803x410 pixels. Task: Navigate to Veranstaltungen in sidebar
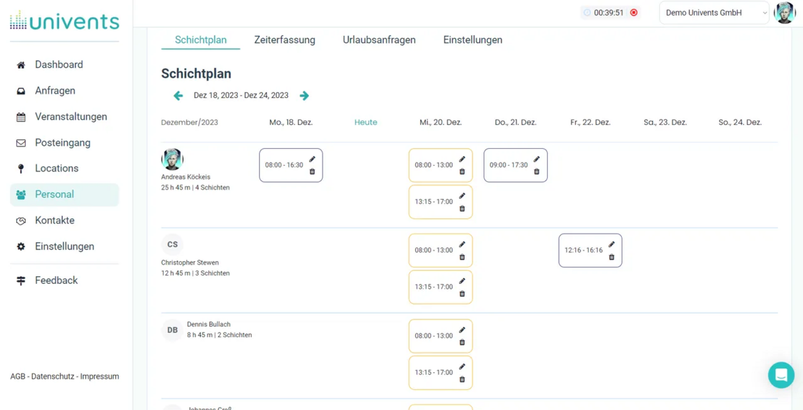[x=71, y=117]
